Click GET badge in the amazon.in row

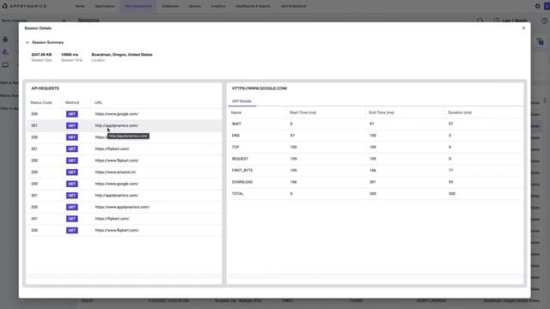[72, 172]
